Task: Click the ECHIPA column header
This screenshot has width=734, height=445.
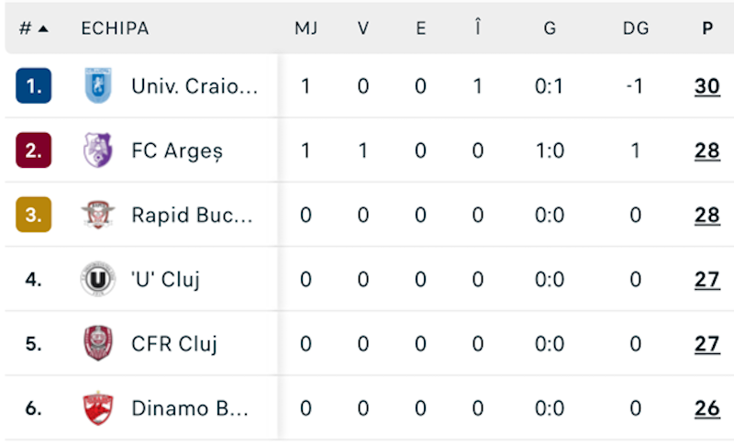Action: point(115,28)
